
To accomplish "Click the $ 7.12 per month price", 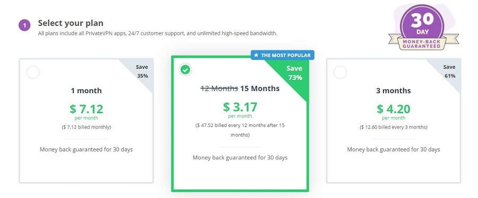I will 86,112.
